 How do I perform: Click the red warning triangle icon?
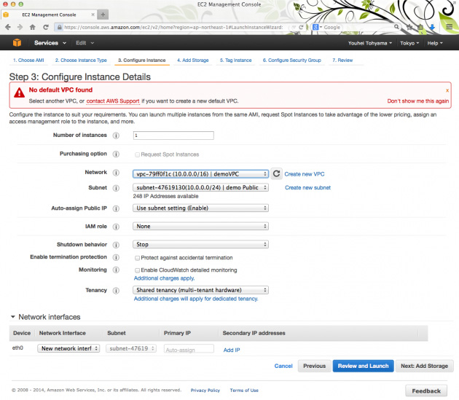click(20, 93)
